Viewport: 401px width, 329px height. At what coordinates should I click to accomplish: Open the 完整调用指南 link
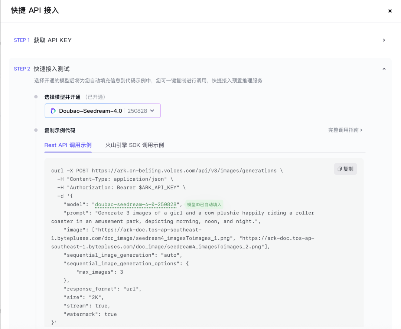coord(345,130)
